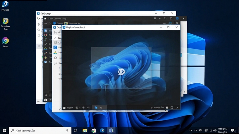The height and width of the screenshot is (134, 239).
Task: Click the solid white square icon in the bottom toolbar
Action: [x=167, y=107]
